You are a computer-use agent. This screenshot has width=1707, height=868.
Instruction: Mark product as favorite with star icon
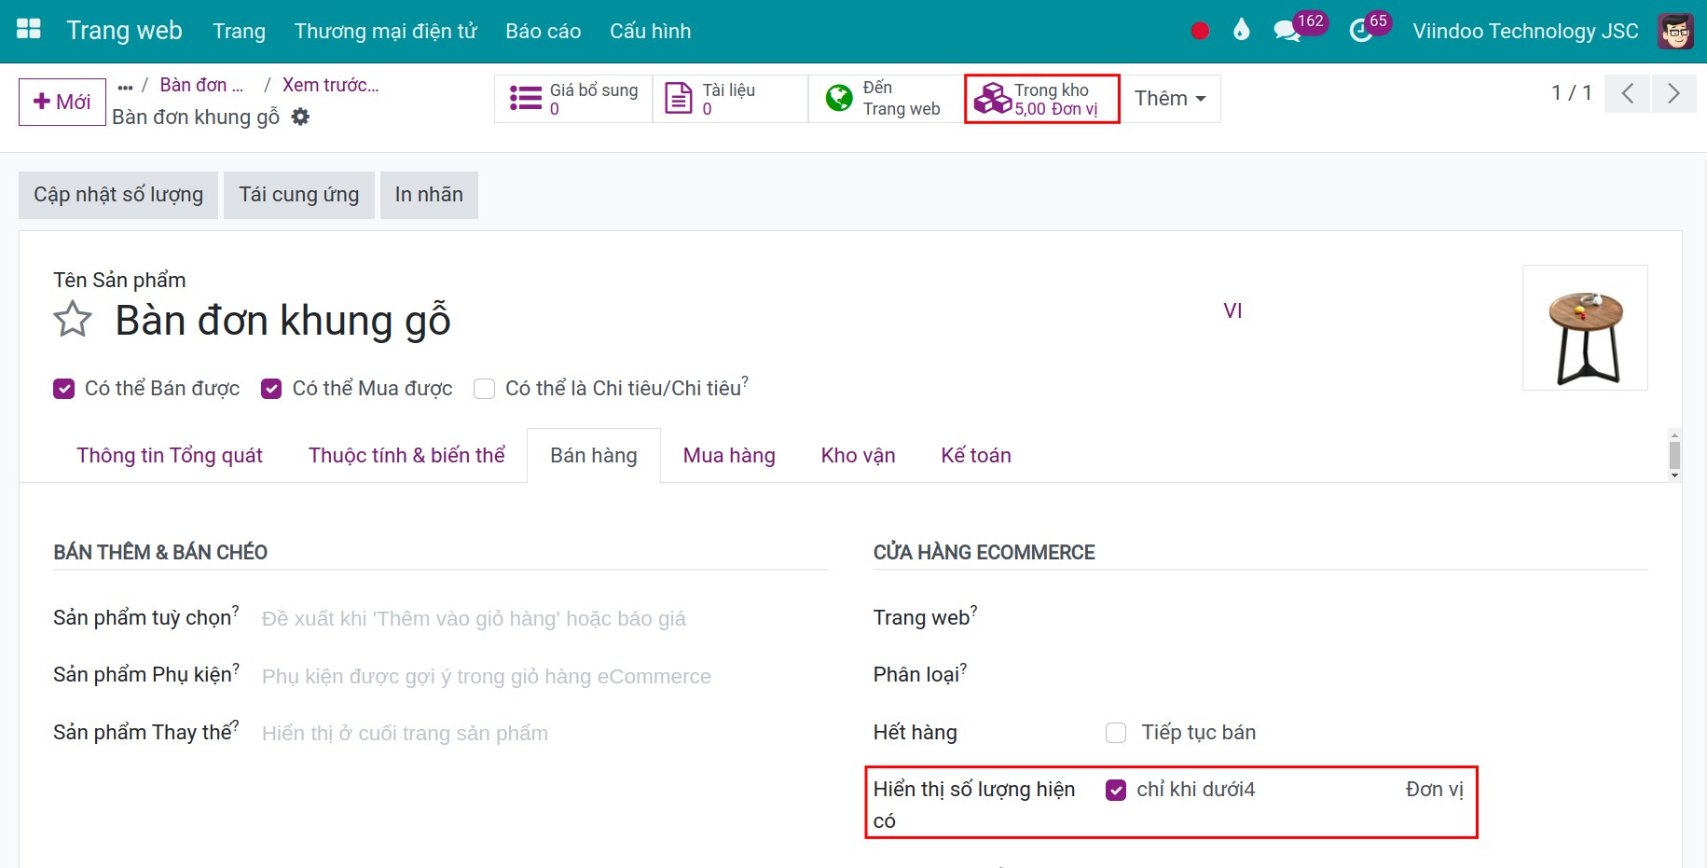[73, 320]
